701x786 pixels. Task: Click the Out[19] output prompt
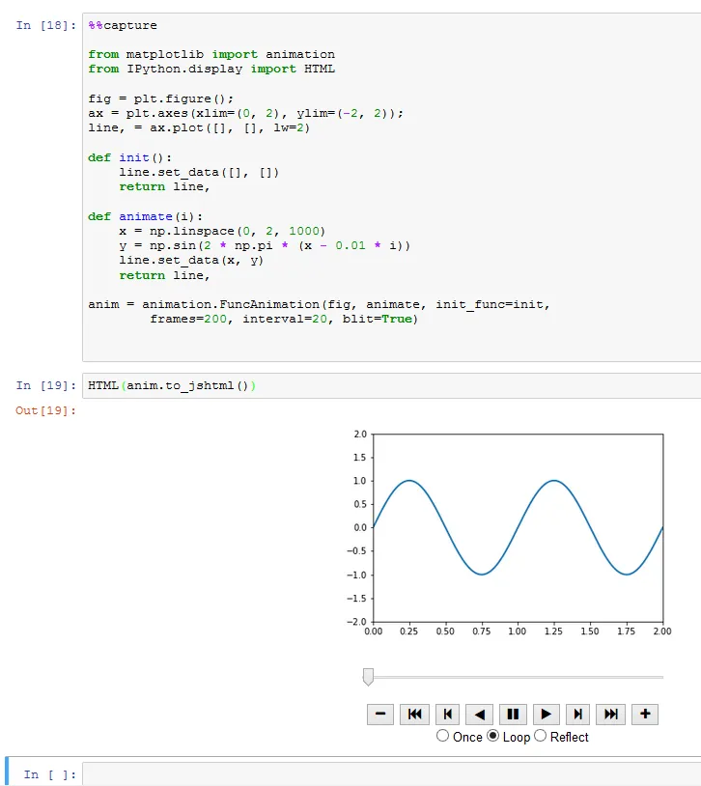(x=45, y=410)
